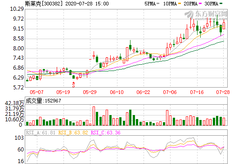The width and height of the screenshot is (234, 164).
Task: Click the green swatch beside 30PMA
Action: click(221, 3)
